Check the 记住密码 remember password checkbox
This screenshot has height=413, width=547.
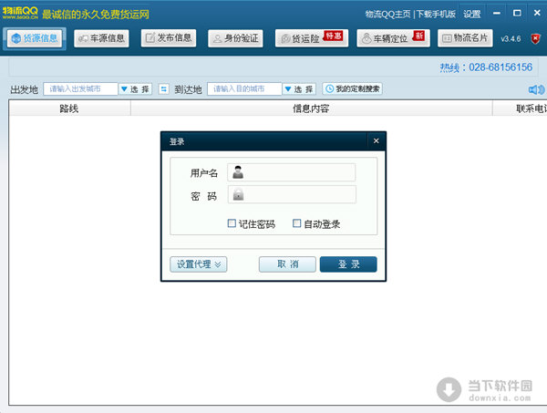pos(232,223)
